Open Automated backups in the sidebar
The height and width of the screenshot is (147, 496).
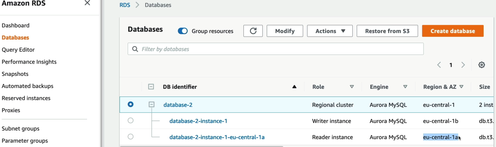27,86
